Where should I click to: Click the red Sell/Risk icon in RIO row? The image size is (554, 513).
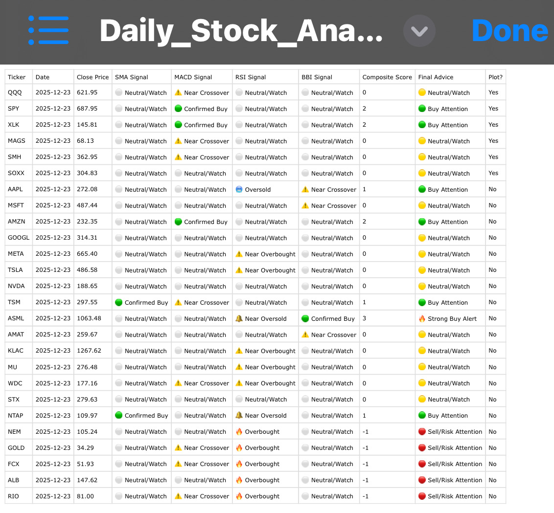[422, 496]
